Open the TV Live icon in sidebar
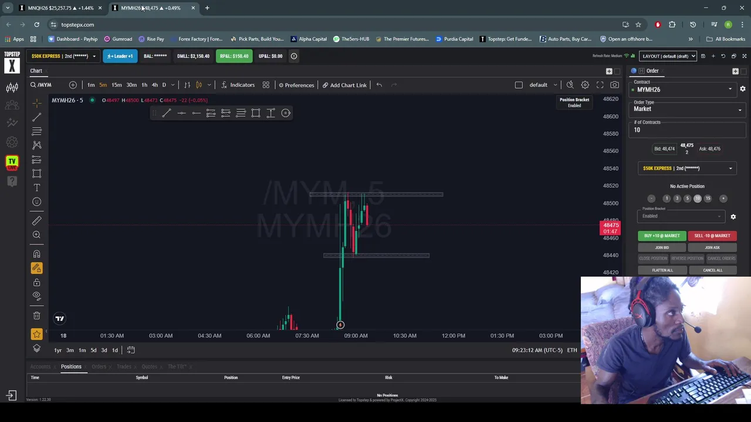Image resolution: width=751 pixels, height=422 pixels. tap(12, 162)
